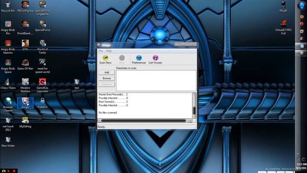The image size is (307, 173).
Task: Select the GTA desktop icon
Action: (25, 45)
